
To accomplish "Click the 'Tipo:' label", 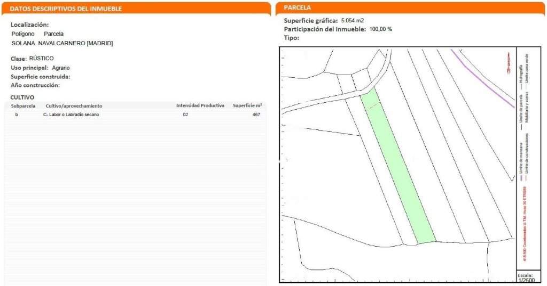I will click(291, 38).
